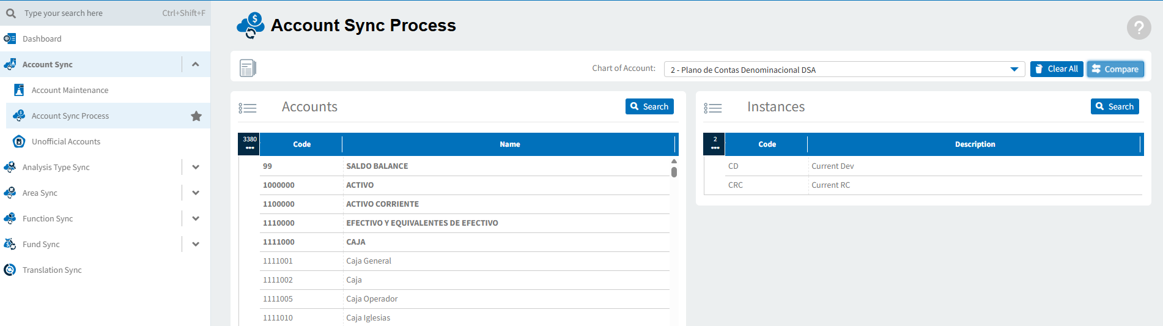Screen dimensions: 1163x326
Task: Sort Accounts by the Code column header
Action: [x=301, y=144]
